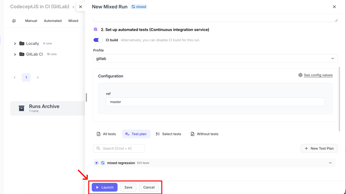Expand the GitLab CI folder
This screenshot has width=346, height=194.
coord(15,54)
